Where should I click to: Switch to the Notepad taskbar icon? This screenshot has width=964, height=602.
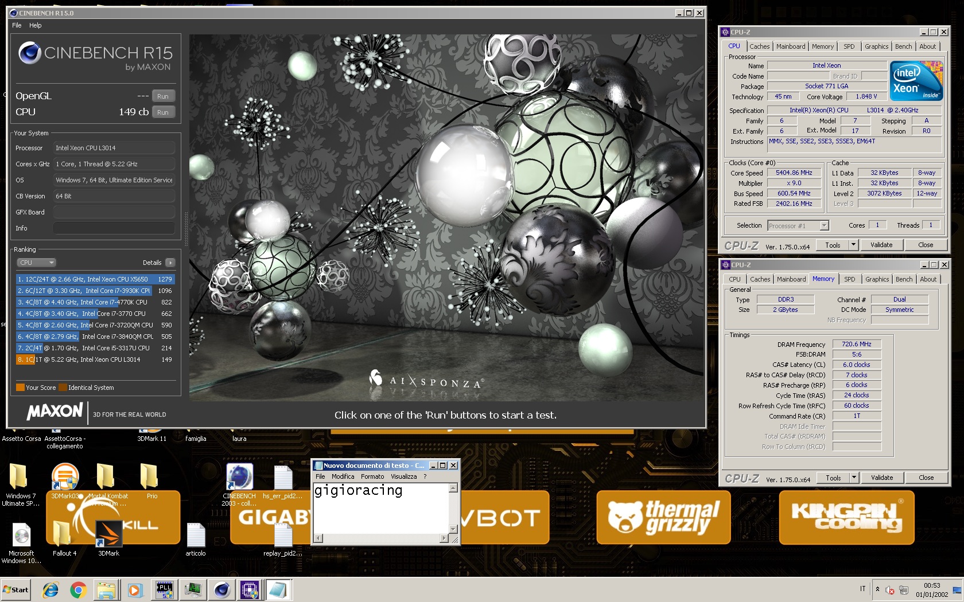tap(278, 590)
